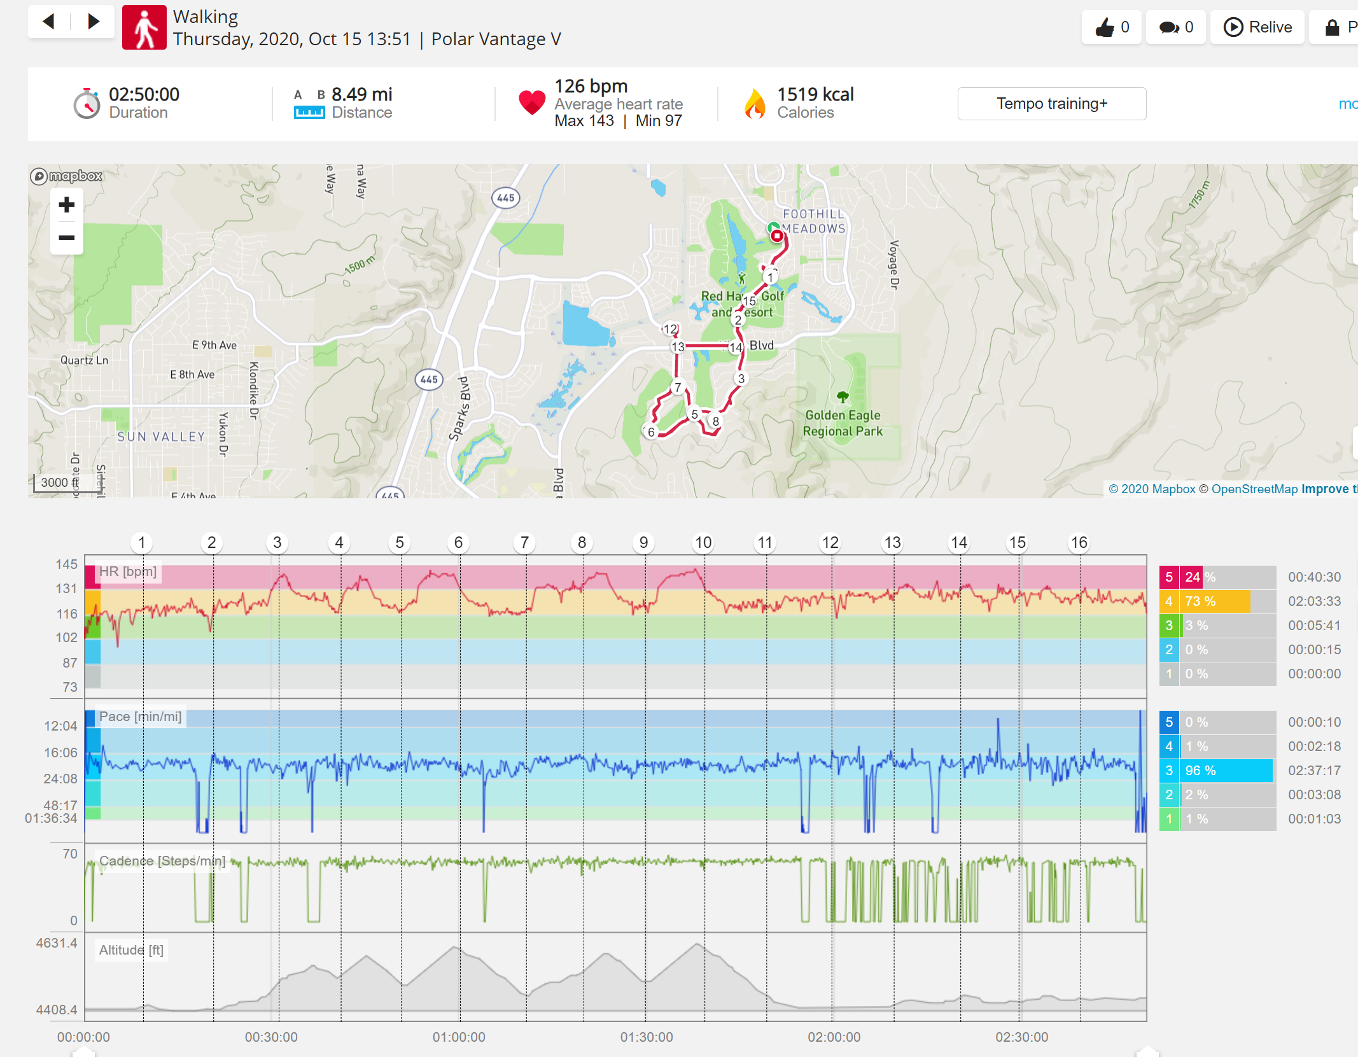Zoom out on the map
The image size is (1358, 1057).
tap(67, 238)
